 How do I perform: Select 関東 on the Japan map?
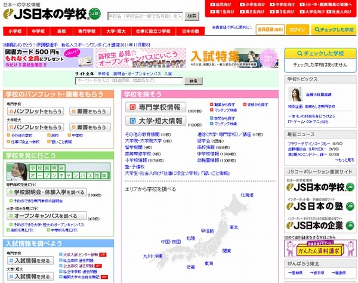coord(227,251)
